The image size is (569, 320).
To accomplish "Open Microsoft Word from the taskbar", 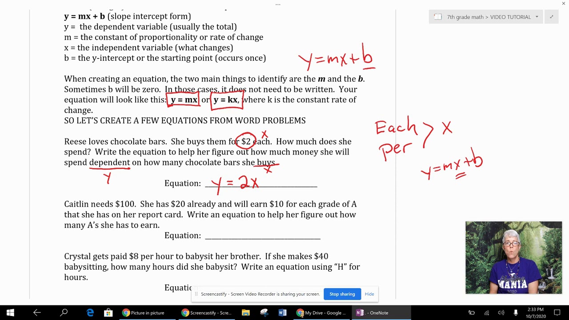I will [x=282, y=313].
